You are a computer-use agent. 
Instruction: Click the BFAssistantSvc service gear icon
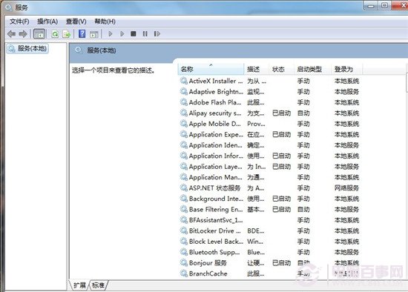click(x=184, y=220)
